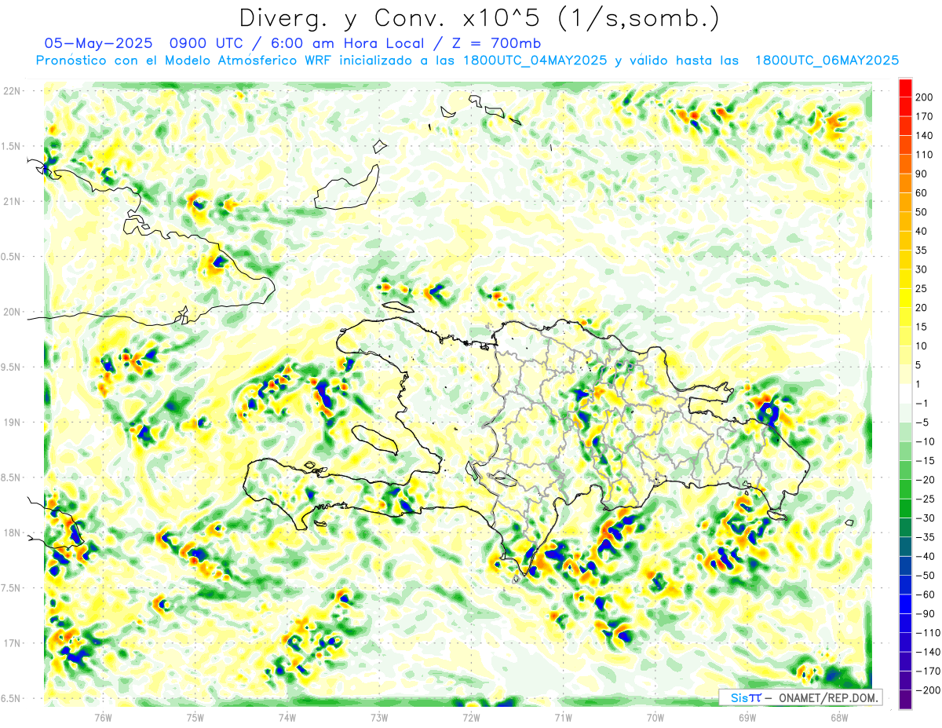This screenshot has height=728, width=942.
Task: Click the '1800UTC_04MAY2025' initialization time
Action: (x=535, y=60)
